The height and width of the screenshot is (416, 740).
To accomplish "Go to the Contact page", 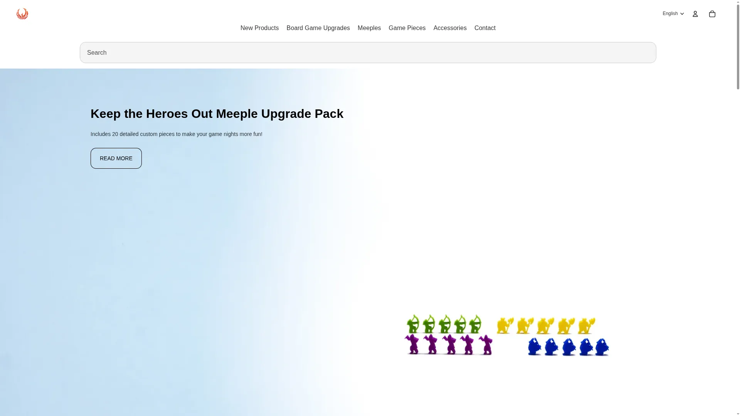I will click(485, 28).
